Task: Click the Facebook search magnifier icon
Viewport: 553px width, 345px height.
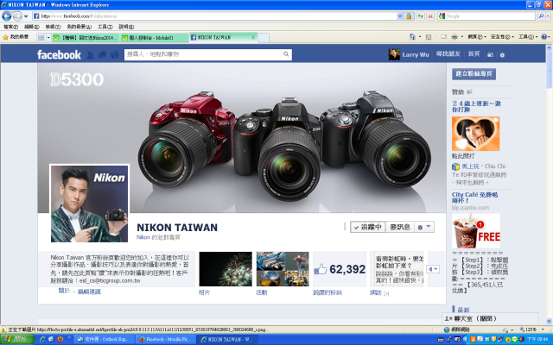Action: tap(286, 54)
